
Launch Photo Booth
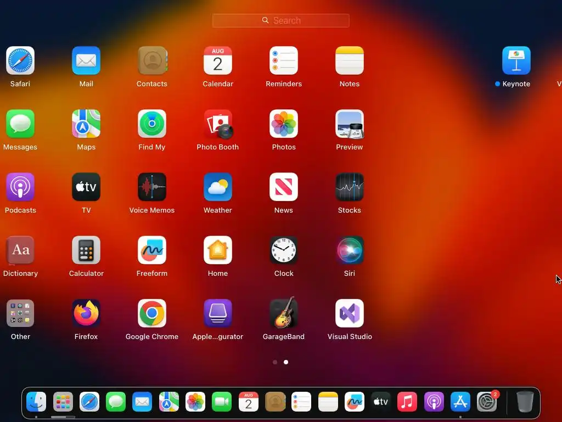tap(218, 124)
